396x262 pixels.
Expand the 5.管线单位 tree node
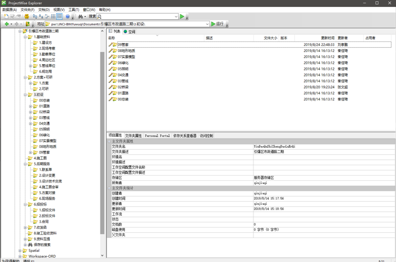click(30, 65)
